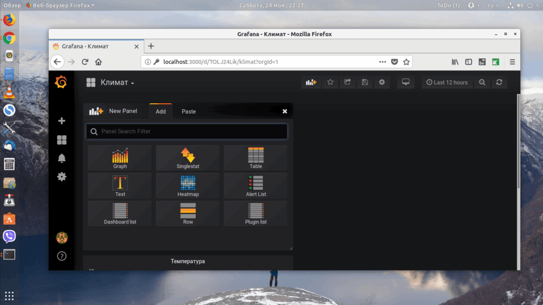Show site information icon

coord(148,62)
